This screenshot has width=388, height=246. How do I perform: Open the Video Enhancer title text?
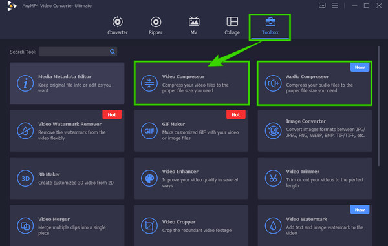point(180,171)
